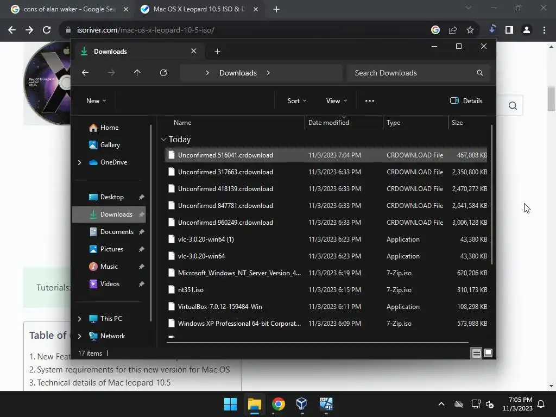Open the Chrome profile icon
The width and height of the screenshot is (556, 417).
tap(527, 30)
